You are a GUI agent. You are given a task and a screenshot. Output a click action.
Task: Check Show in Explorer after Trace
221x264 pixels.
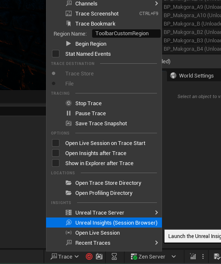click(56, 163)
